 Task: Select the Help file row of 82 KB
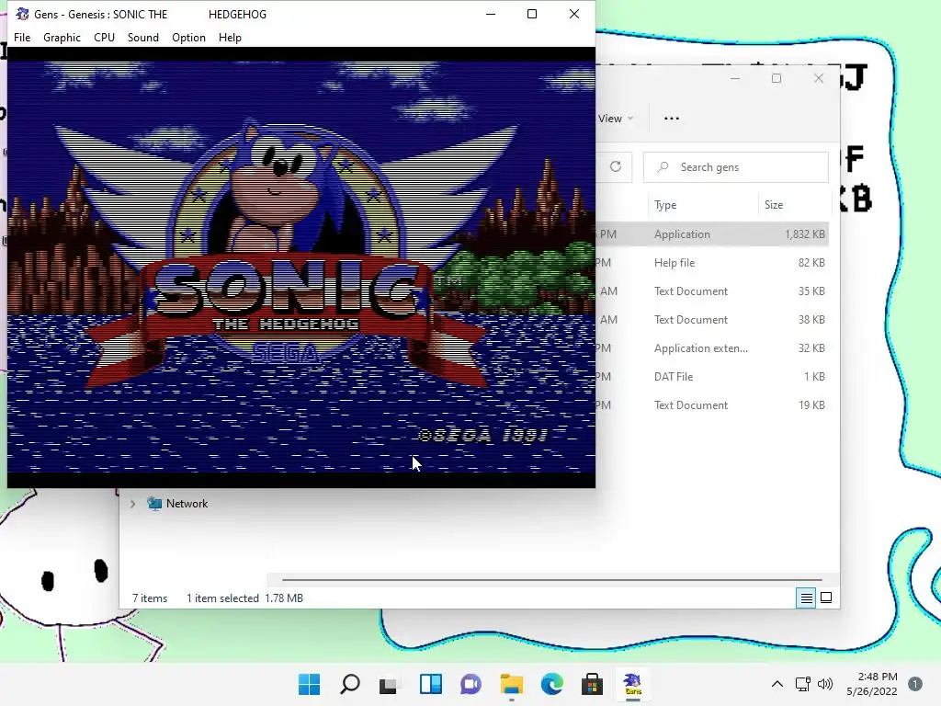[x=712, y=262]
